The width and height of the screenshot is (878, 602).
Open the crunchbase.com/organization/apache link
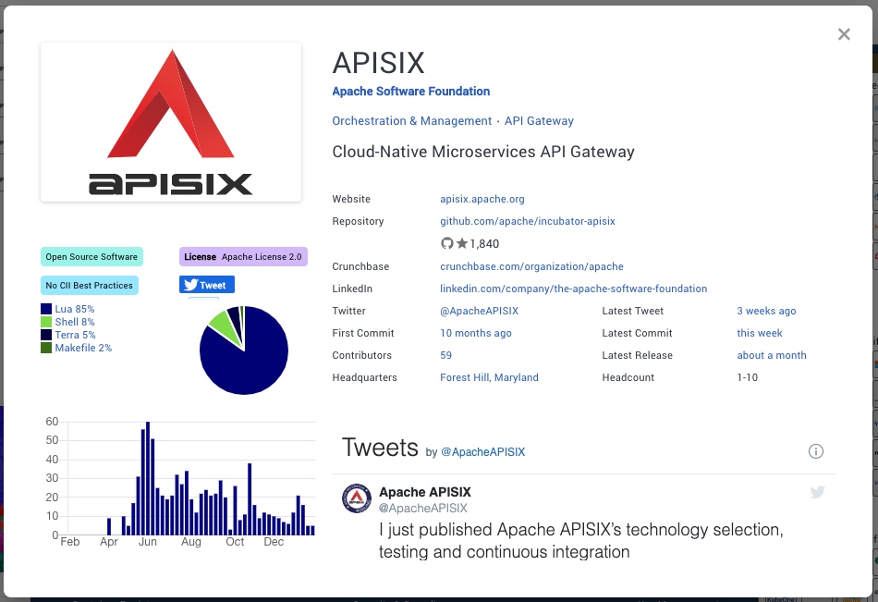click(x=531, y=266)
